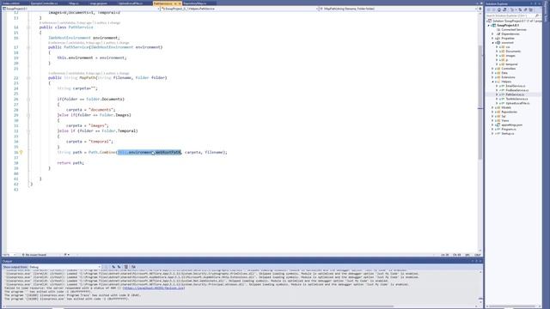Screen dimensions: 550x309
Task: Switch to the EjemploController.cs tab
Action: [44, 3]
